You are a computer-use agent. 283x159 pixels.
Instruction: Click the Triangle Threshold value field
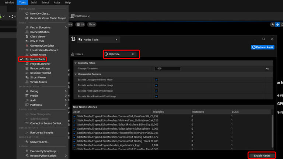tap(167, 69)
